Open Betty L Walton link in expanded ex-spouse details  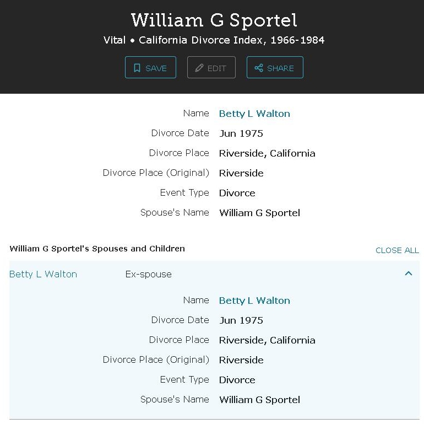tap(254, 300)
